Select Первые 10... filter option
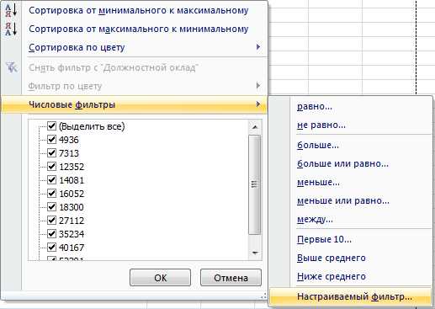Screen dimensions: 435x309 324,239
